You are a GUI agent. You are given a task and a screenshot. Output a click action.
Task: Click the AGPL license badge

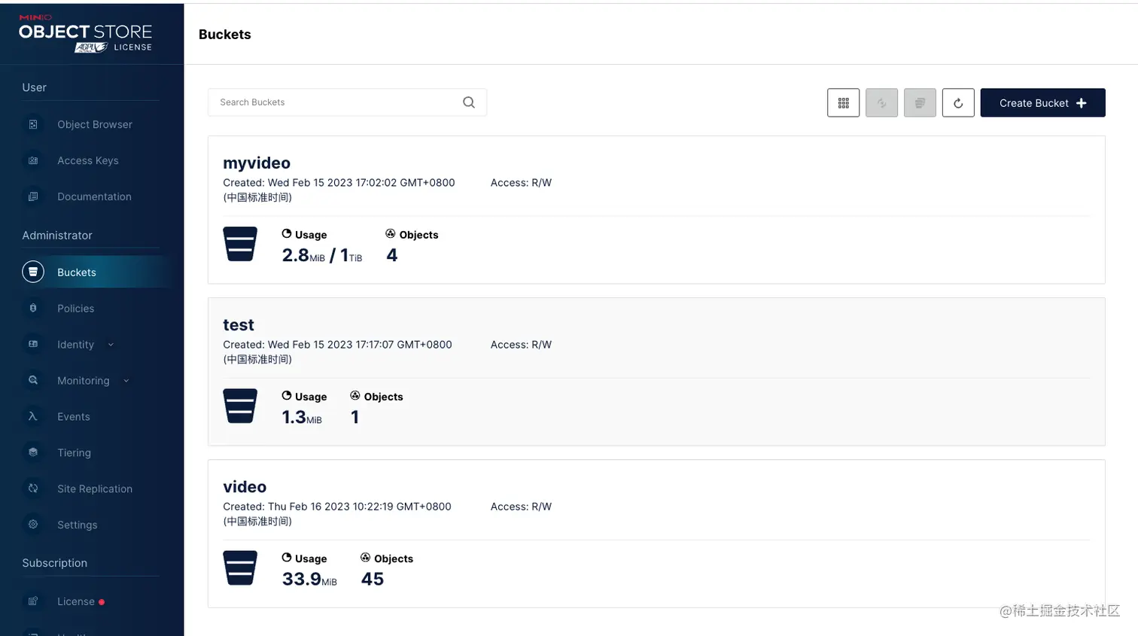tap(91, 47)
